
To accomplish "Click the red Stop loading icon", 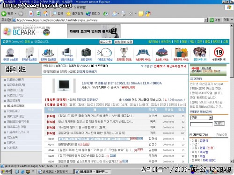I will (31, 14).
